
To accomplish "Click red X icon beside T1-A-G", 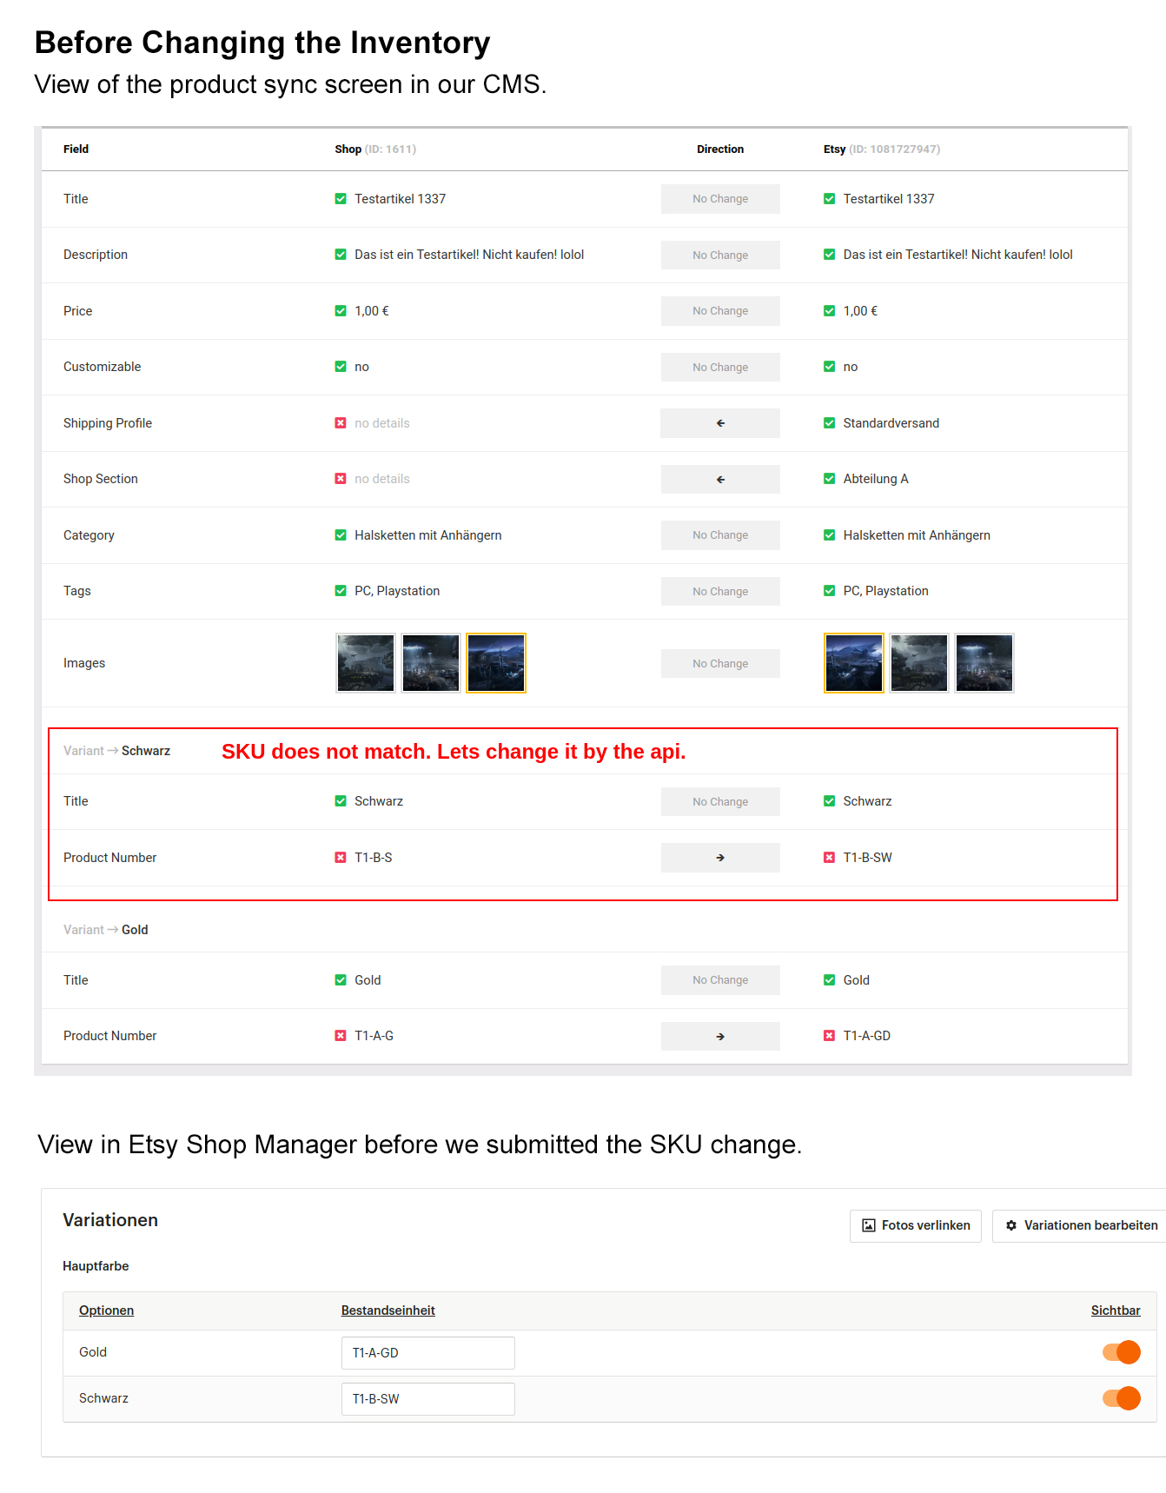I will pos(341,1036).
